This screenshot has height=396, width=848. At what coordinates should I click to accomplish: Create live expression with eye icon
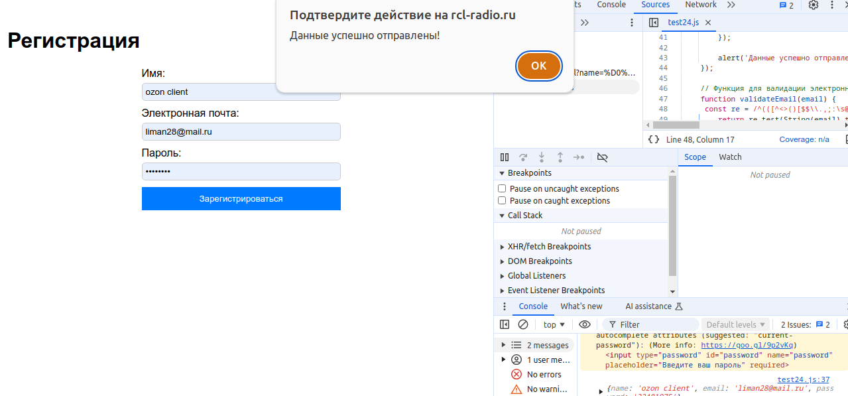pyautogui.click(x=584, y=324)
